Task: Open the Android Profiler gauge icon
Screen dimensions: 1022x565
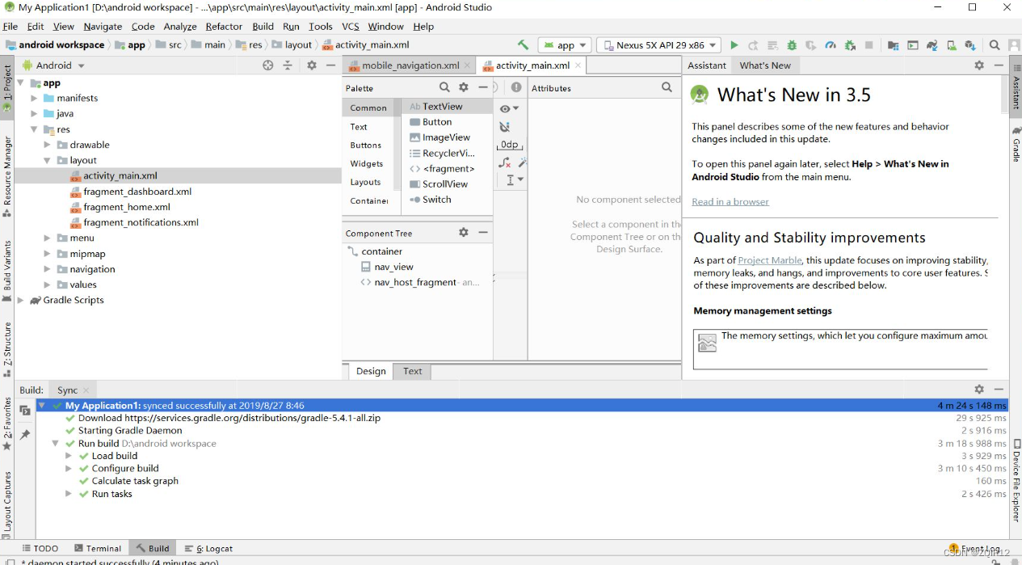Action: point(831,45)
